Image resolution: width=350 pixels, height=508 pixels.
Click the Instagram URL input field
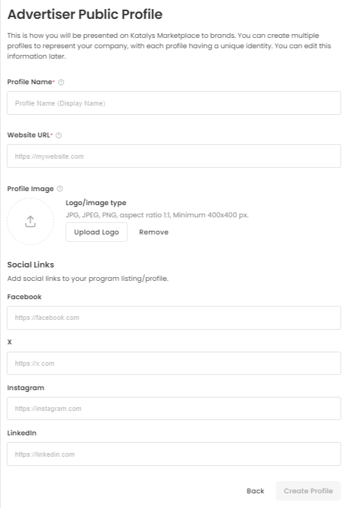click(174, 408)
